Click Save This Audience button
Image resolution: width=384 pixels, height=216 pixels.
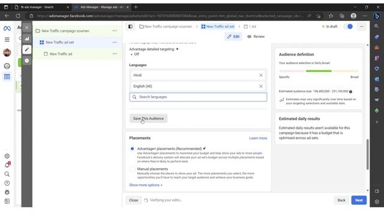(x=148, y=119)
